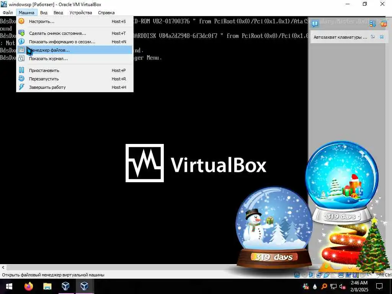Dismiss the Автозахват клавиатуры notification
This screenshot has height=294, width=392.
click(x=382, y=37)
